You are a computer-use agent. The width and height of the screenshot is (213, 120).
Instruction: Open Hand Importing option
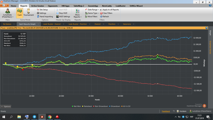45,16
